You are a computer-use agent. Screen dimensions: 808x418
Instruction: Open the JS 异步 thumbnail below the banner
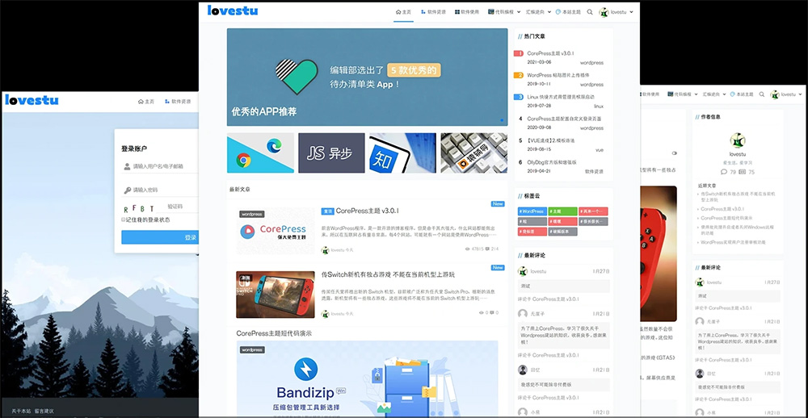click(x=331, y=153)
